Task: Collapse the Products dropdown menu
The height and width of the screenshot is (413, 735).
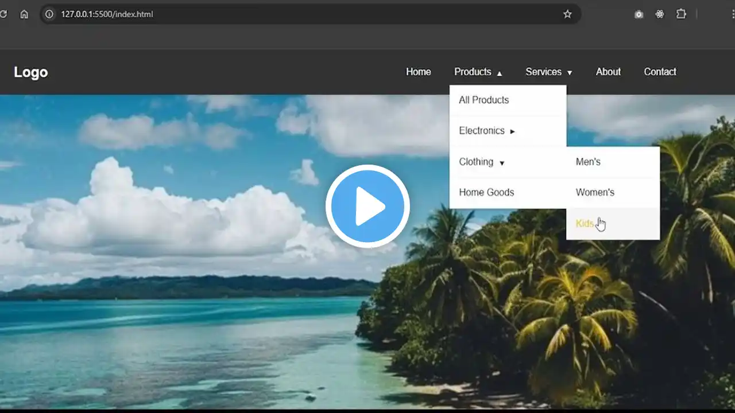Action: 478,72
